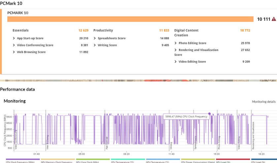Click the red warning triangle beside score
The image size is (277, 163).
click(273, 19)
